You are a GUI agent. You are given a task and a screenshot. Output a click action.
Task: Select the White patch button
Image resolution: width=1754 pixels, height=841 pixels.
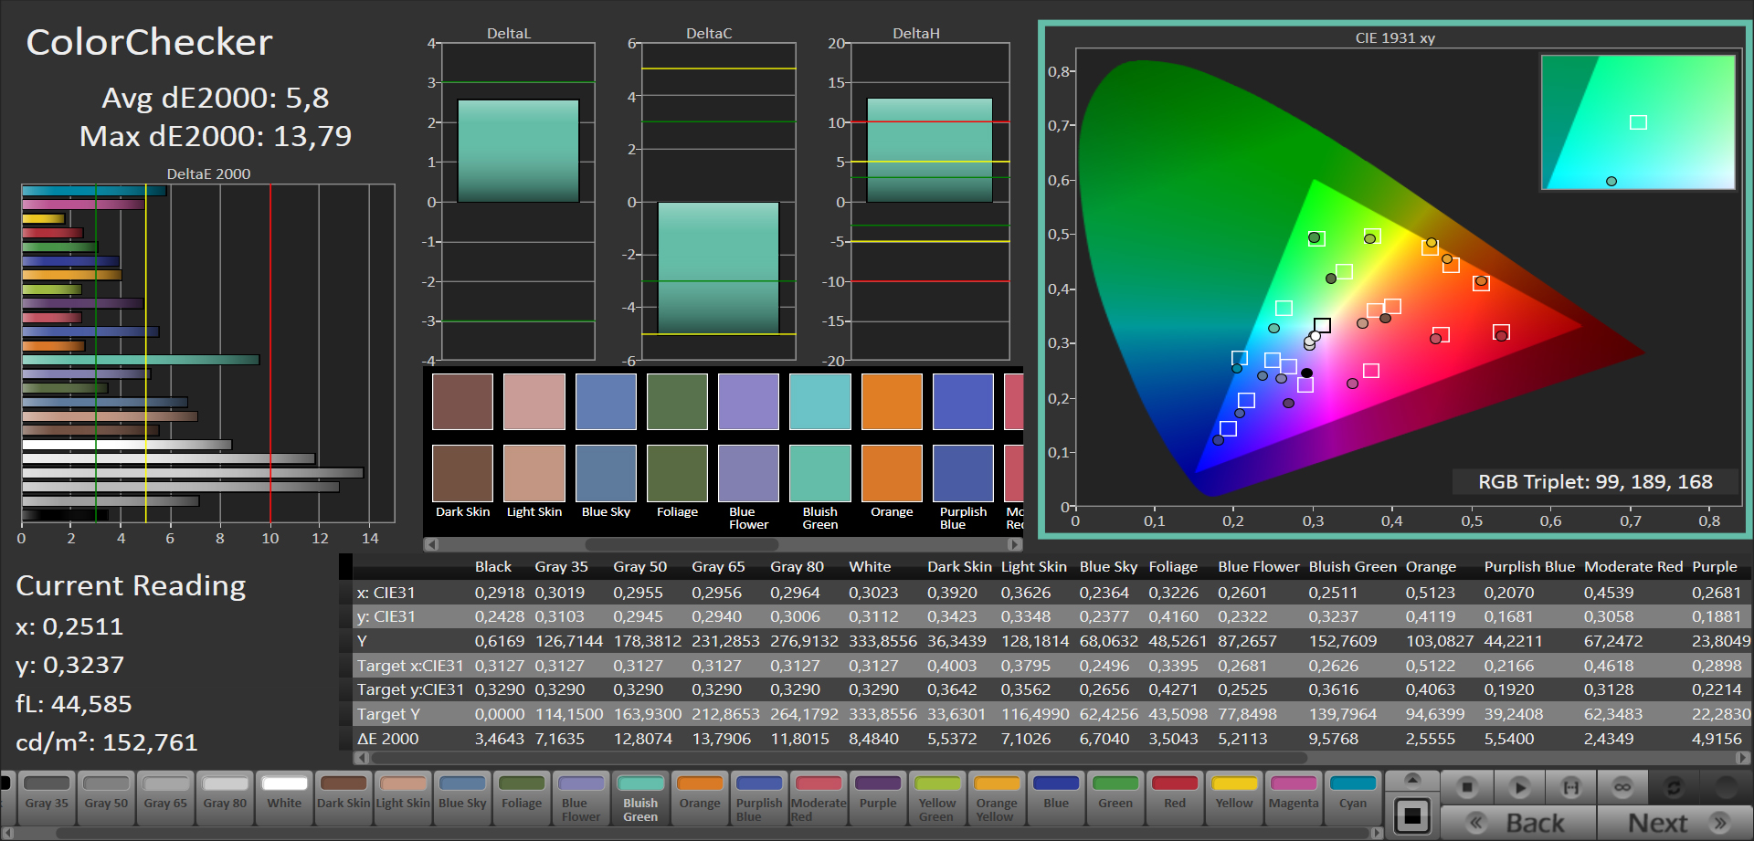click(x=284, y=798)
